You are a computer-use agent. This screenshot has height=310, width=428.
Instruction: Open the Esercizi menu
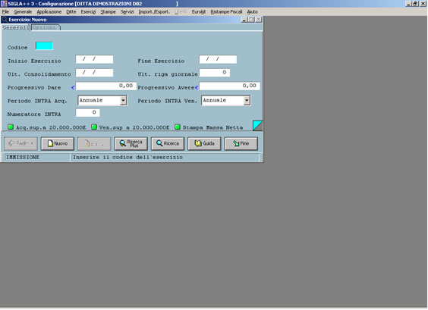[88, 11]
